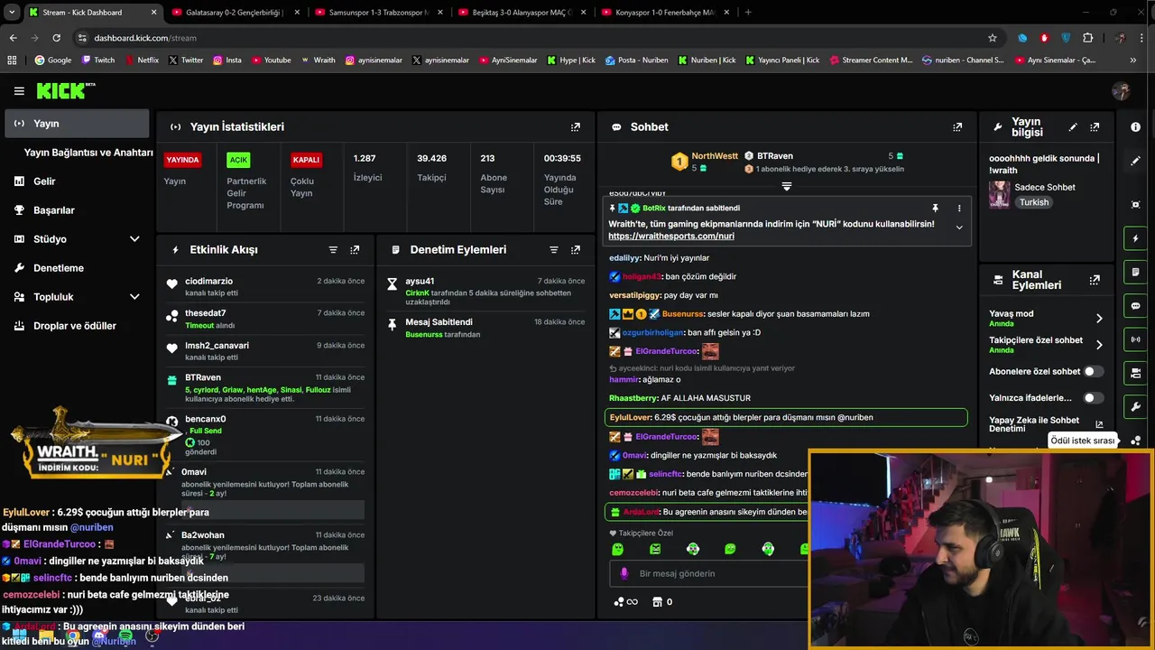Viewport: 1155px width, 650px height.
Task: Open the profile avatar in Kick header
Action: pyautogui.click(x=1122, y=91)
